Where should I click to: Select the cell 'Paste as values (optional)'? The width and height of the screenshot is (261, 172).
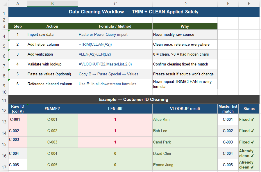coord(52,74)
